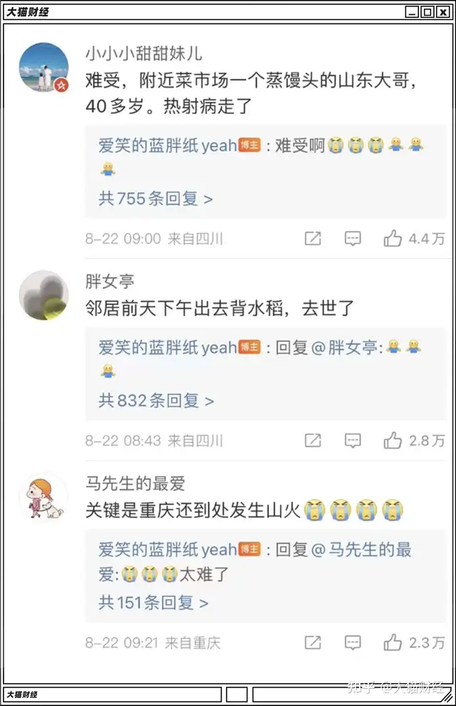Viewport: 456px width, 706px height.
Task: Repost the 8-22 09:00 comment
Action: click(x=313, y=238)
